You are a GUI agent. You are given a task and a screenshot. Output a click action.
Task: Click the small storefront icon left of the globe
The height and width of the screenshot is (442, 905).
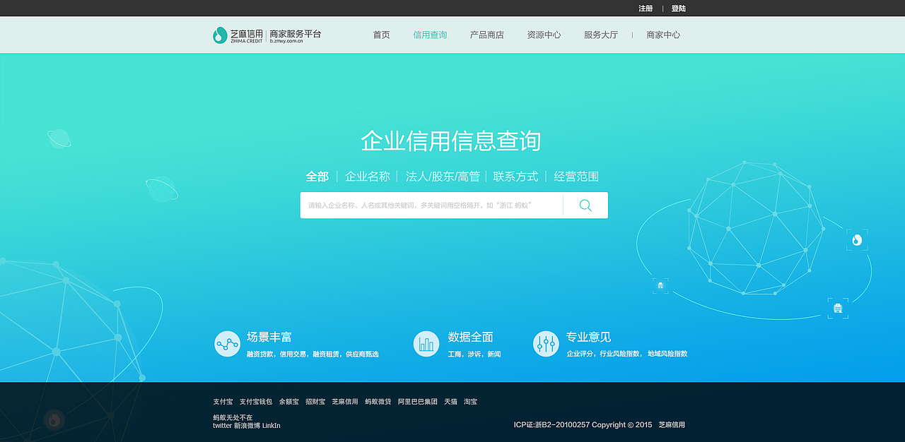(660, 285)
